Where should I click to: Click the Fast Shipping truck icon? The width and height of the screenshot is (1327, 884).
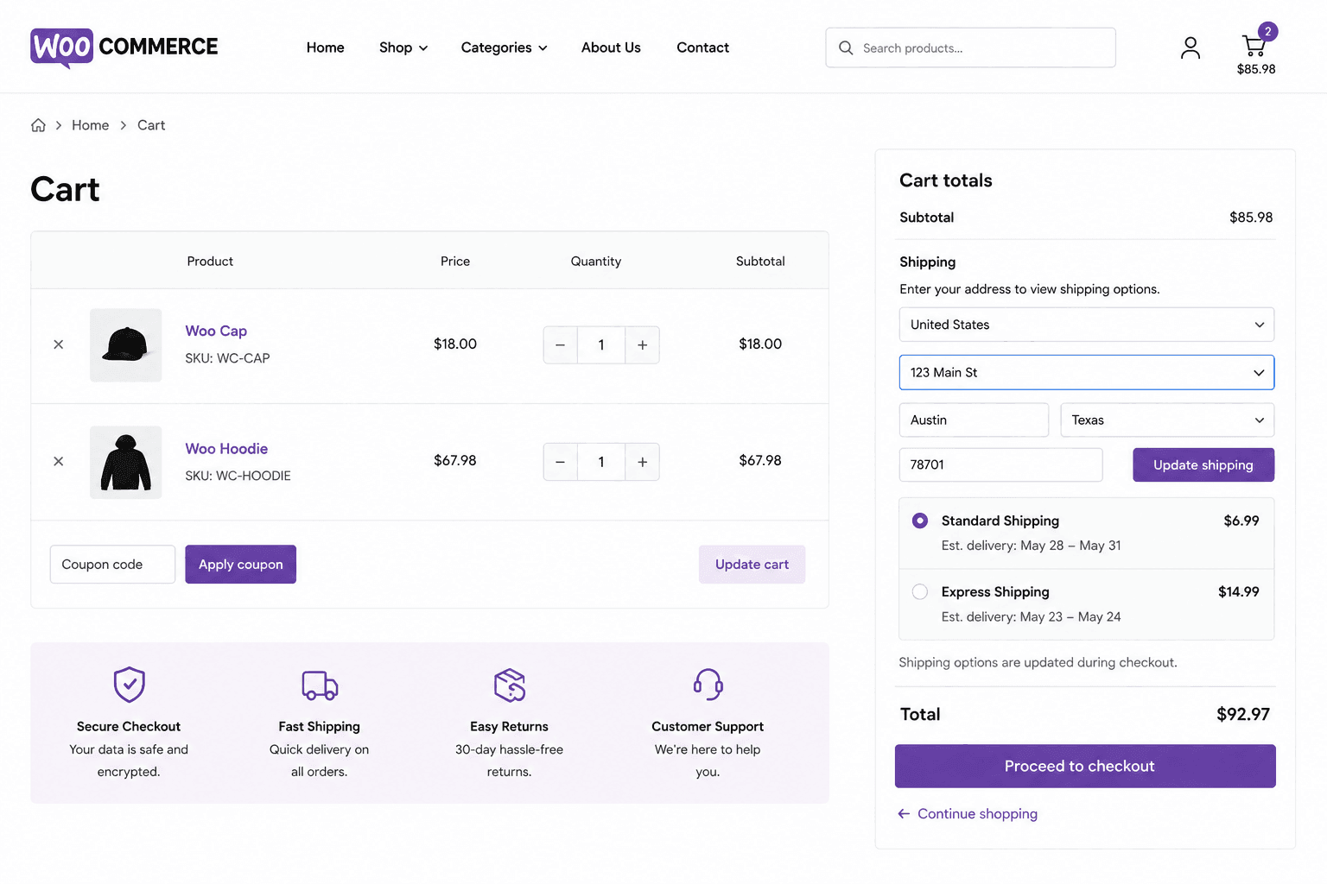[x=320, y=685]
